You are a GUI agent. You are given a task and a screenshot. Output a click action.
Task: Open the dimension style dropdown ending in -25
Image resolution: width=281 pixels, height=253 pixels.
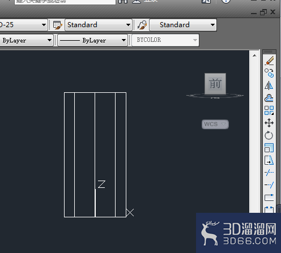point(23,25)
